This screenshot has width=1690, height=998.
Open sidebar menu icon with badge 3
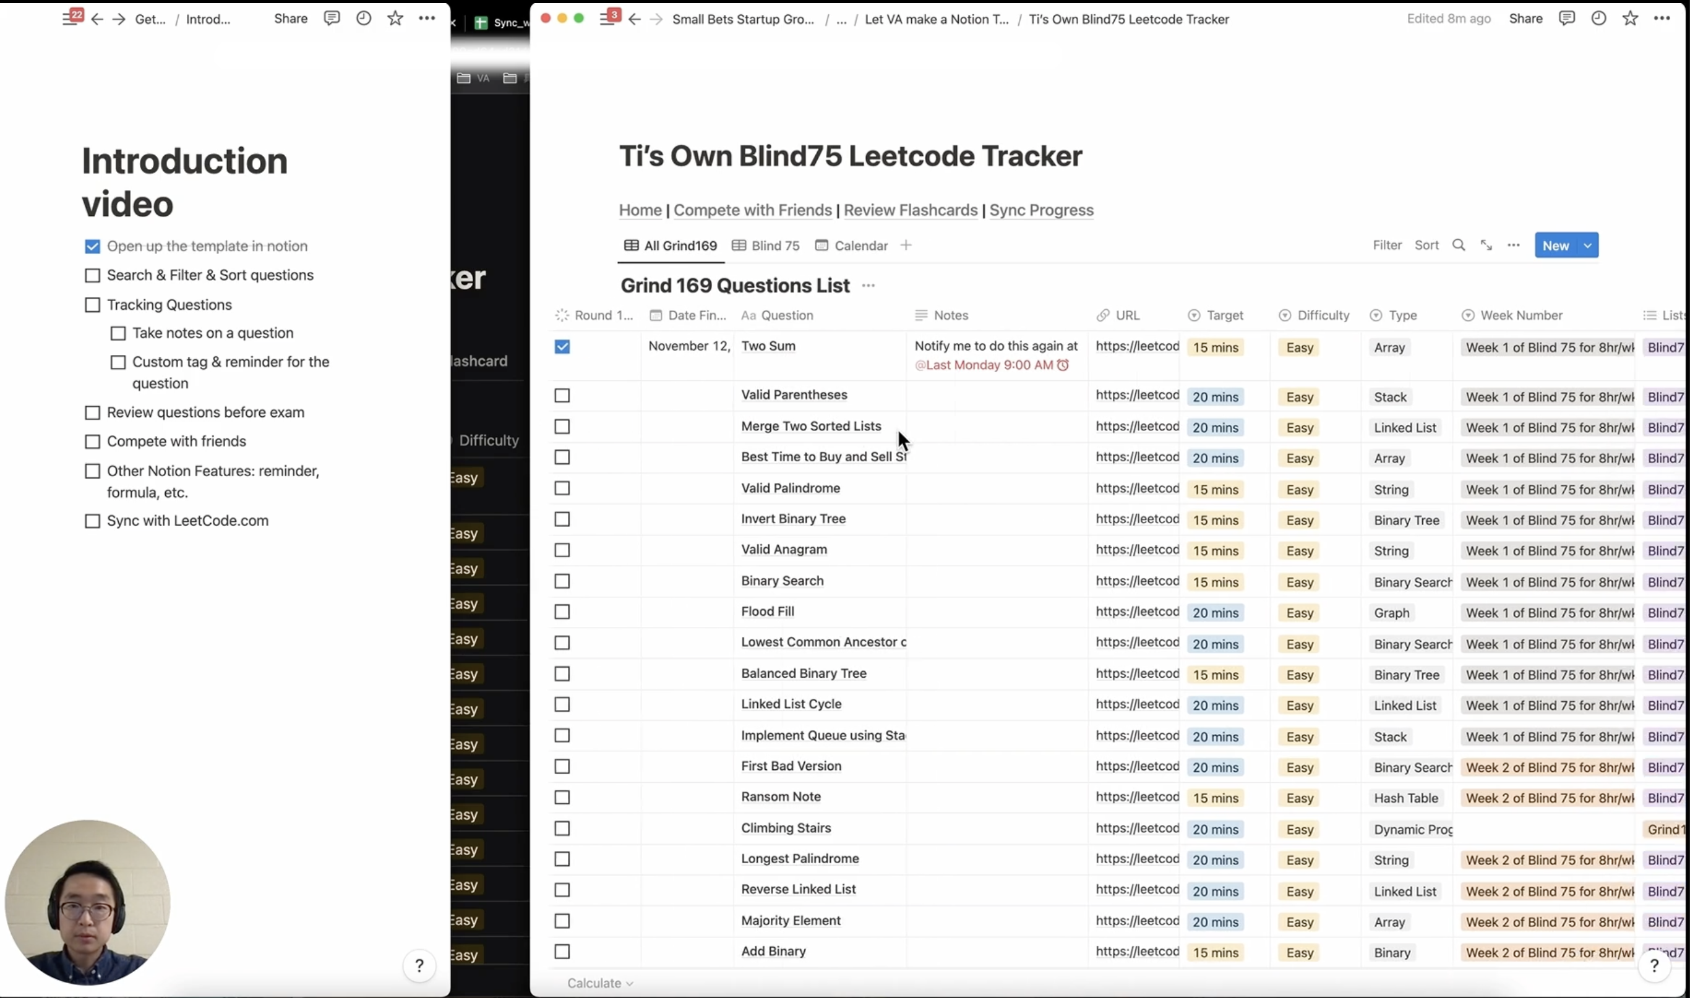point(607,19)
